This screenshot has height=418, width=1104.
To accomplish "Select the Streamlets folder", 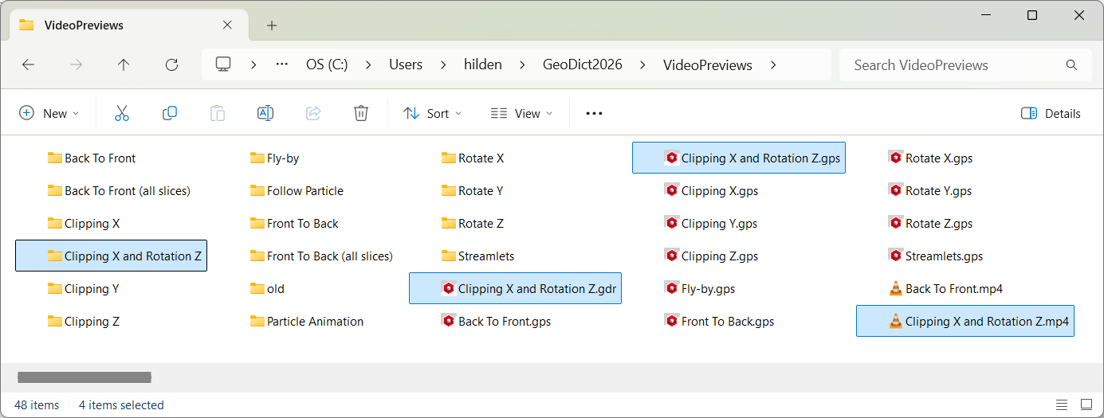I will [478, 256].
